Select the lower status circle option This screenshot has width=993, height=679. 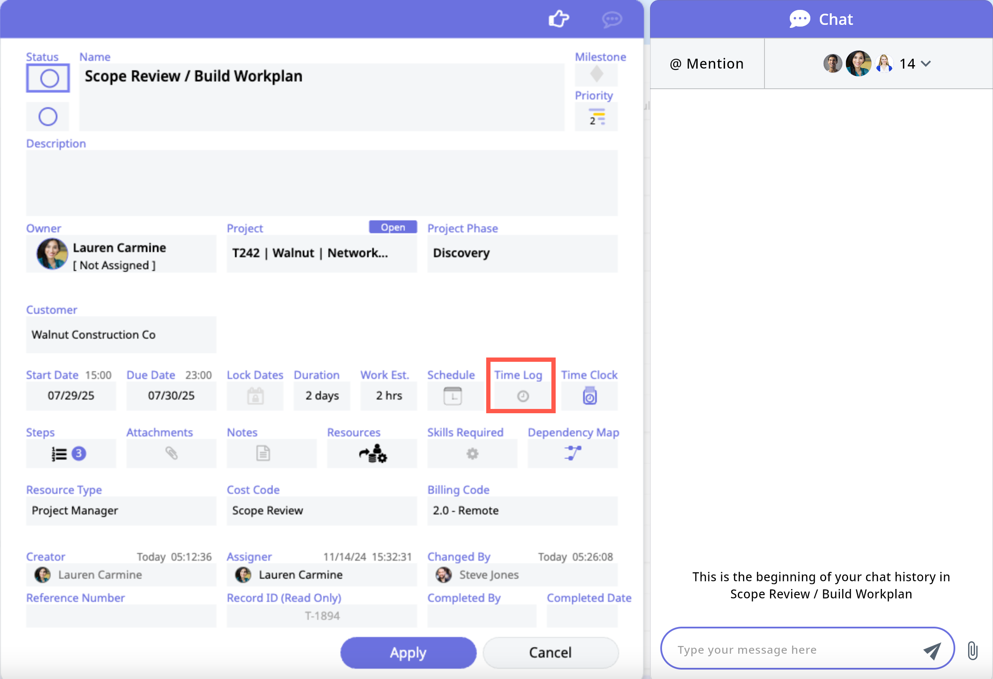(48, 117)
